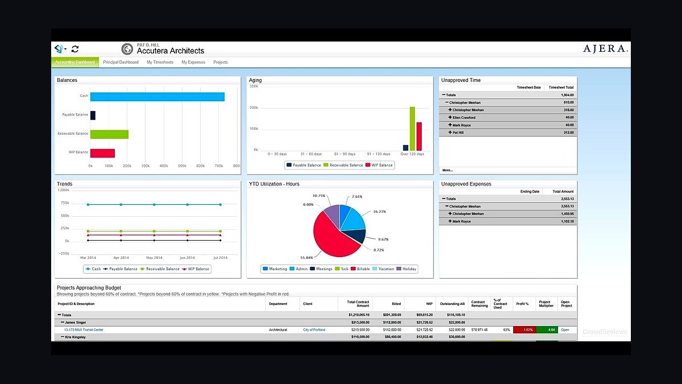Expand the Ellen Crawford timesheet row

point(450,117)
